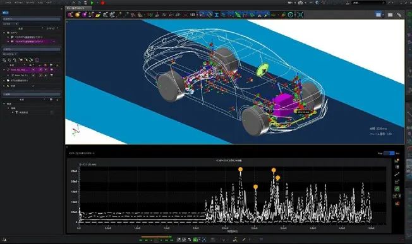Select the purple sphere tool in viewport toolbar

pos(84,15)
